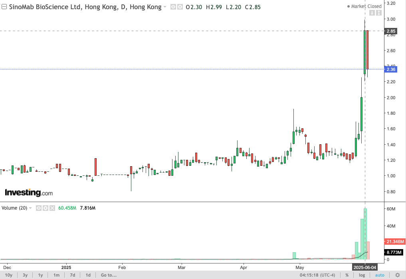The height and width of the screenshot is (279, 406).
Task: Select the 10y time range
Action: pos(8,275)
